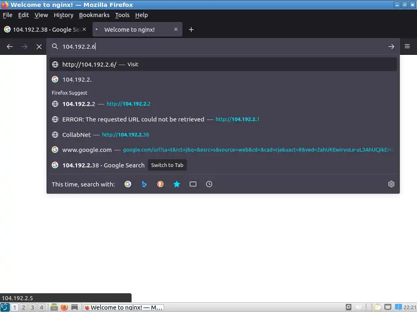Search in Bookmarks using the star icon
This screenshot has width=417, height=312.
point(177,184)
